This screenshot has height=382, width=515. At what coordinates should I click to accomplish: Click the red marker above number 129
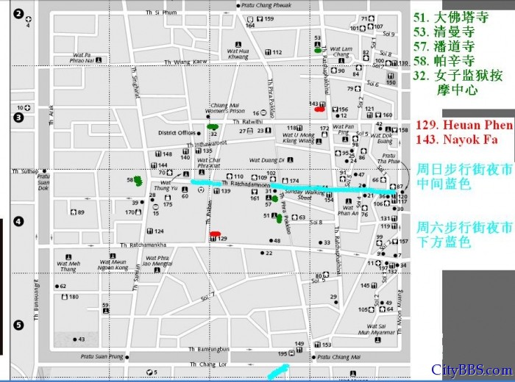[x=215, y=234]
